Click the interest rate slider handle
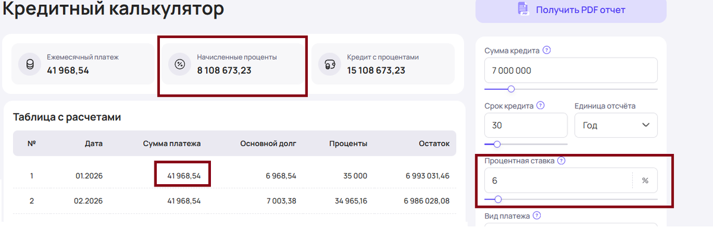This screenshot has width=713, height=240. tap(498, 199)
